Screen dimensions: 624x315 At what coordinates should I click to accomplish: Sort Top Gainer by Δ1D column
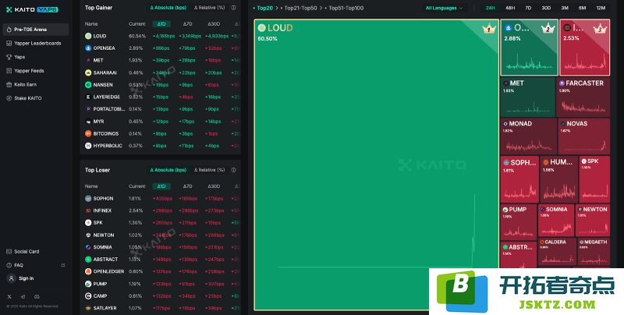tap(161, 24)
